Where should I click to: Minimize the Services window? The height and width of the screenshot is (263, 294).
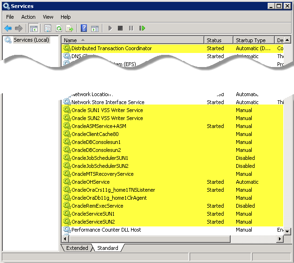point(271,6)
